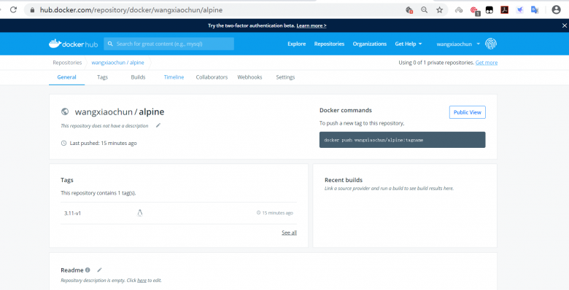Open the Explore menu item
569x290 pixels.
[x=296, y=44]
